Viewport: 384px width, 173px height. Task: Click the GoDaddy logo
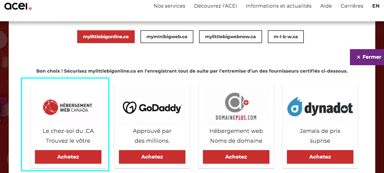pyautogui.click(x=152, y=108)
